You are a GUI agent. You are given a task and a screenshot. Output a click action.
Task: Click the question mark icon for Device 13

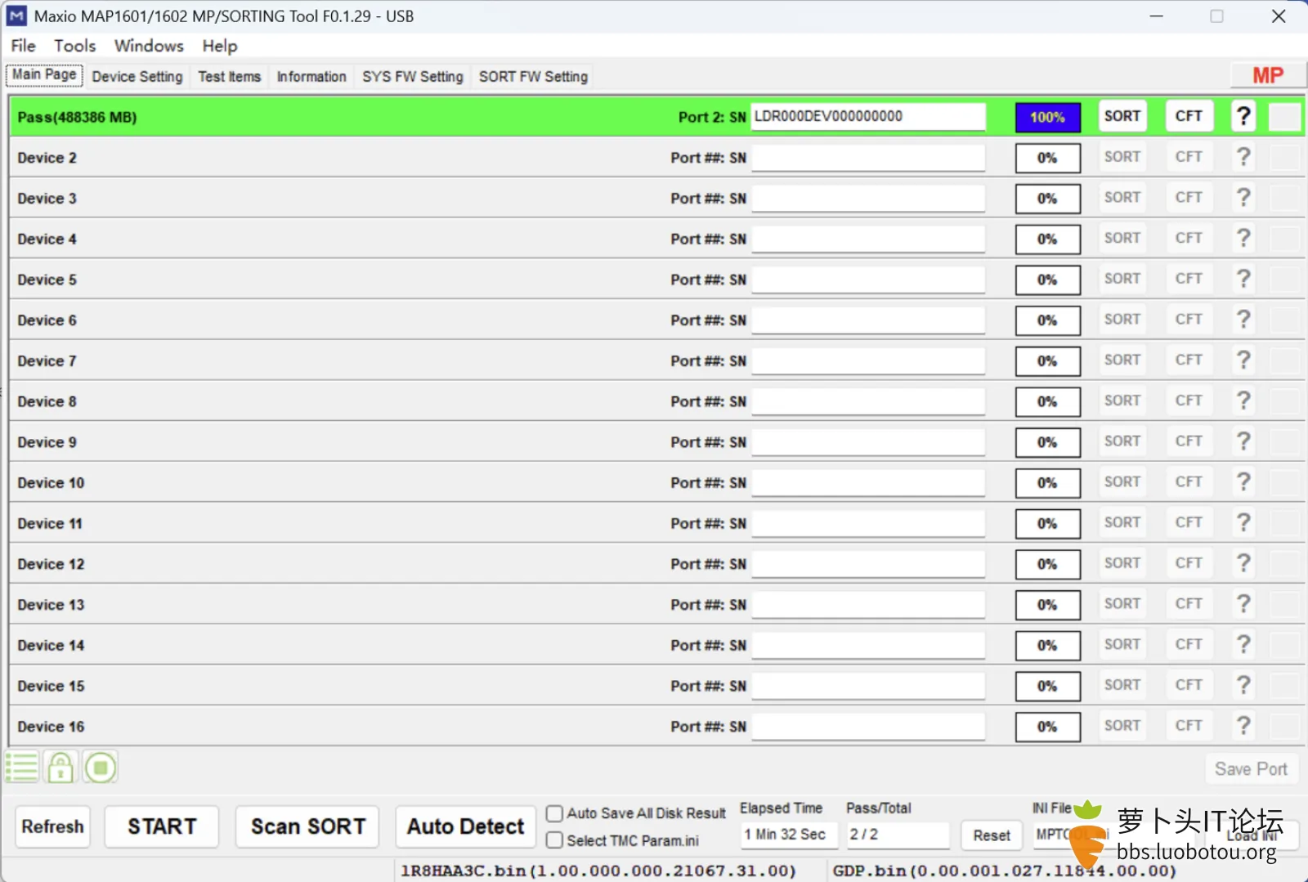1243,604
